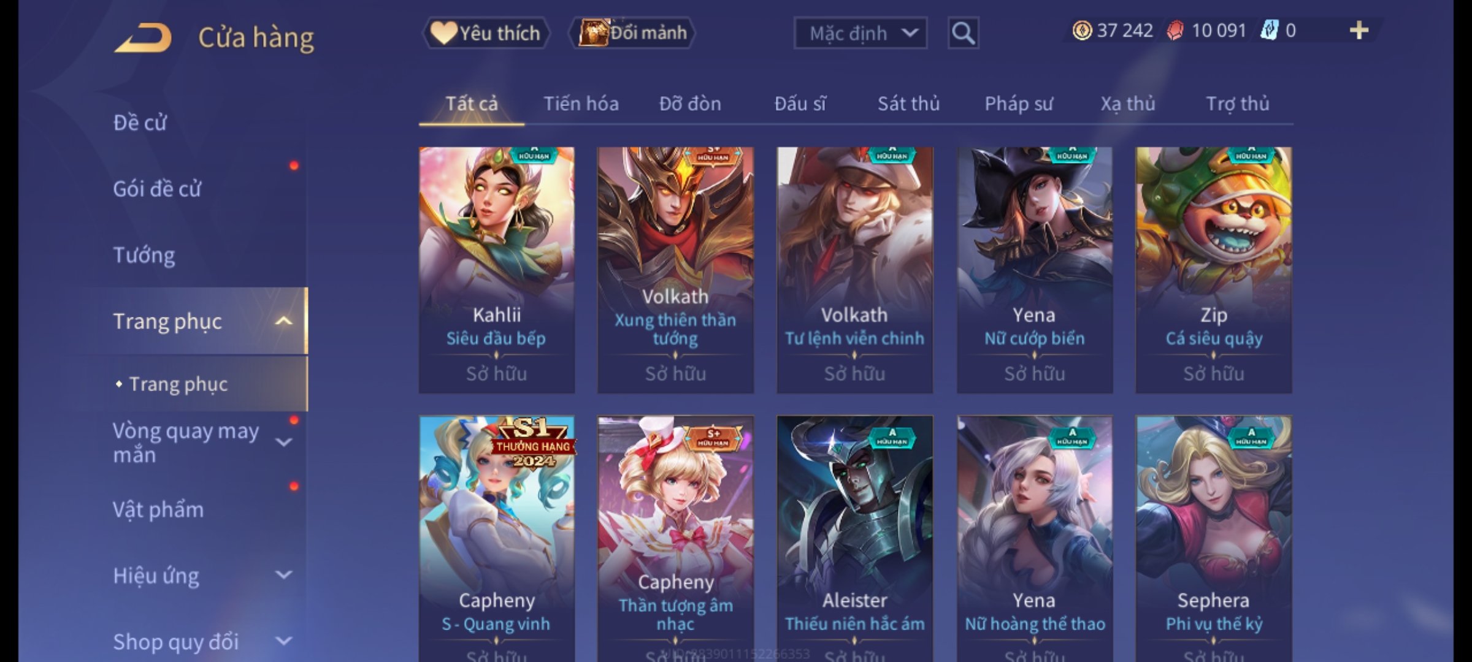Expand the Hiệu ứng sidebar section
This screenshot has height=662, width=1472.
click(x=283, y=575)
